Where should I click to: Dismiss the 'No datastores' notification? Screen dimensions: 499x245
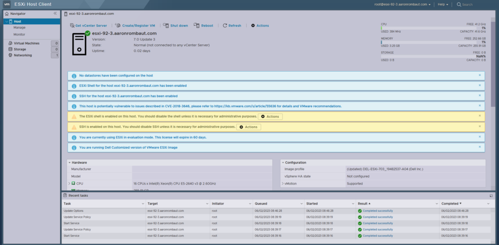480,75
